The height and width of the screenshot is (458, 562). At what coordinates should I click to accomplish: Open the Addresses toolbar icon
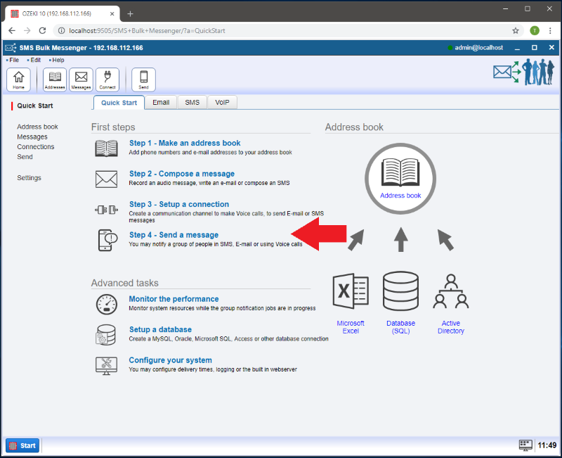(55, 79)
